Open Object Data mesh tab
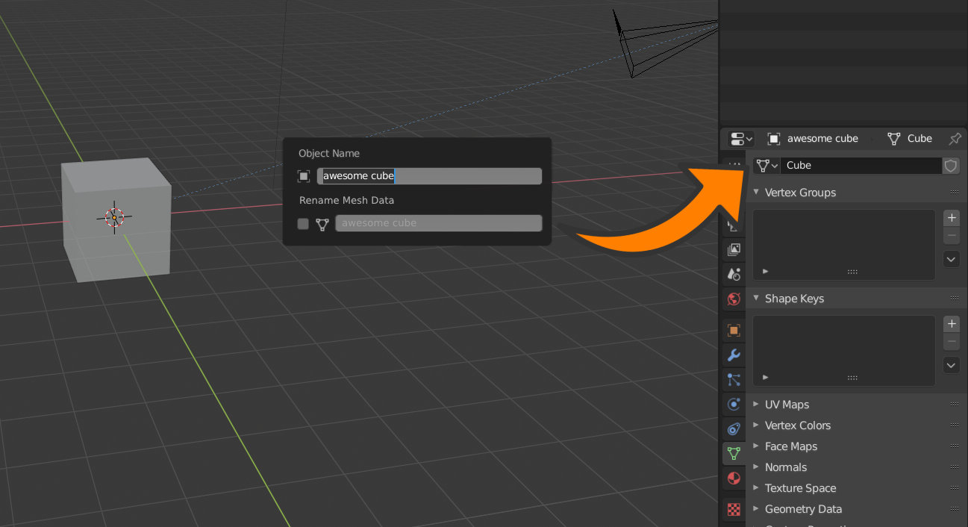 734,453
